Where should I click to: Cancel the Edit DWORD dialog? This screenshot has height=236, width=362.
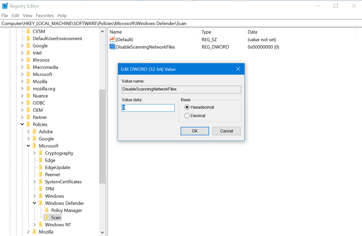[227, 131]
